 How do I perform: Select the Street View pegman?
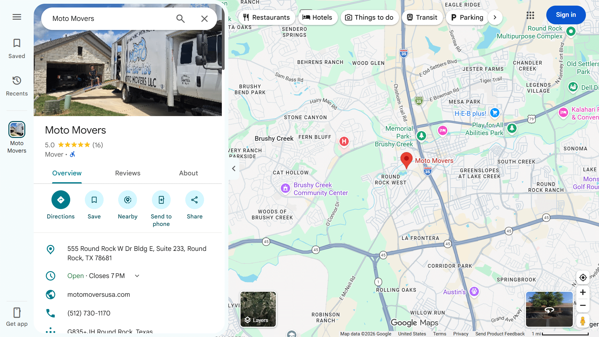(583, 321)
